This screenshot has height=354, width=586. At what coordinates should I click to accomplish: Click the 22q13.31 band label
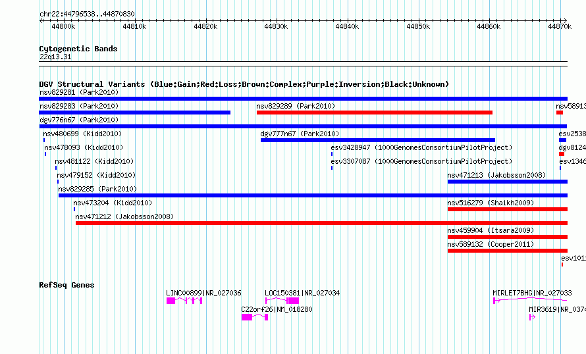pos(55,57)
